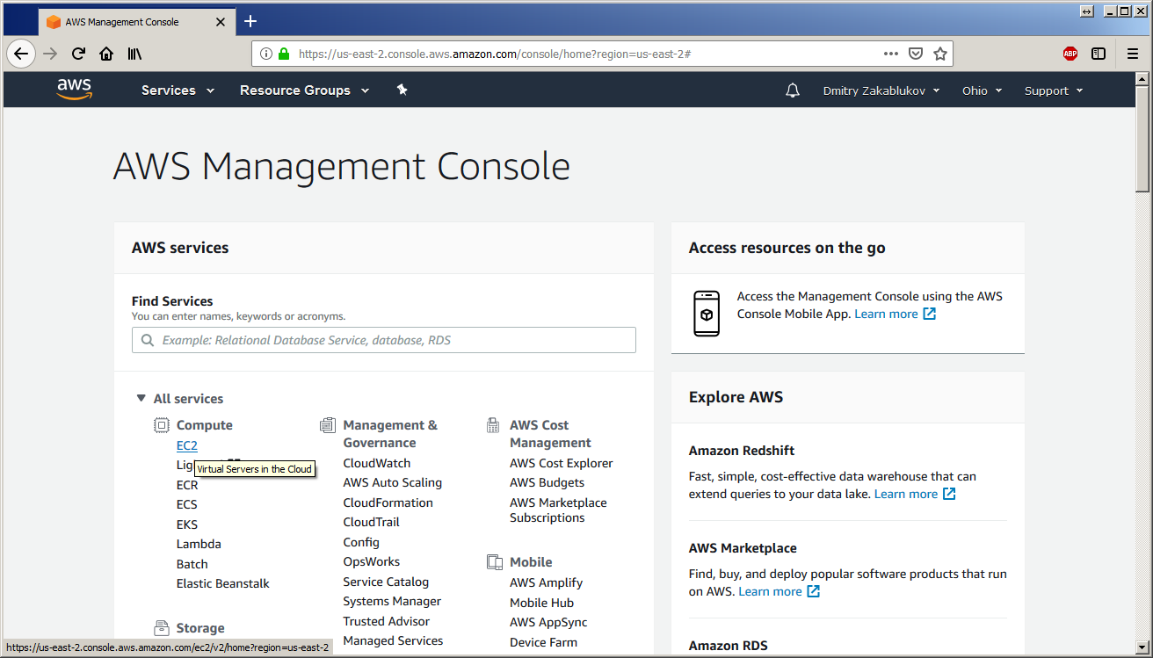Show site information icon in address bar
Viewport: 1153px width, 658px height.
[x=266, y=54]
